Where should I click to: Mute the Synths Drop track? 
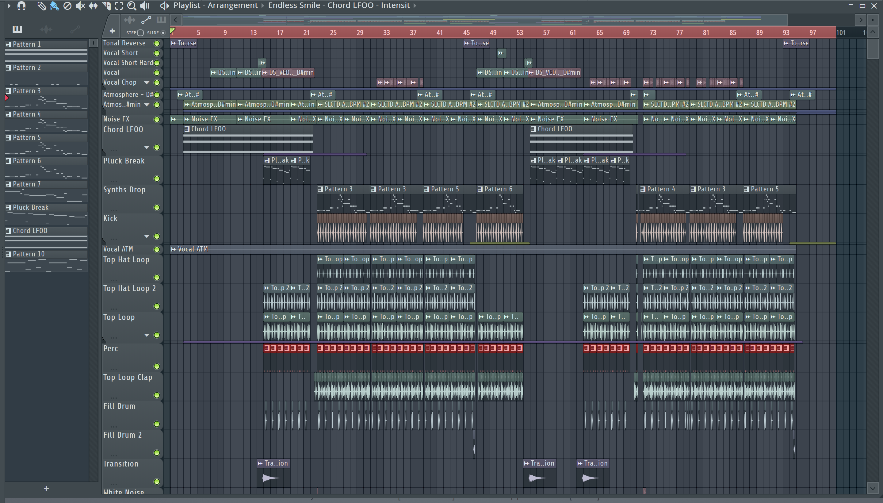click(157, 208)
